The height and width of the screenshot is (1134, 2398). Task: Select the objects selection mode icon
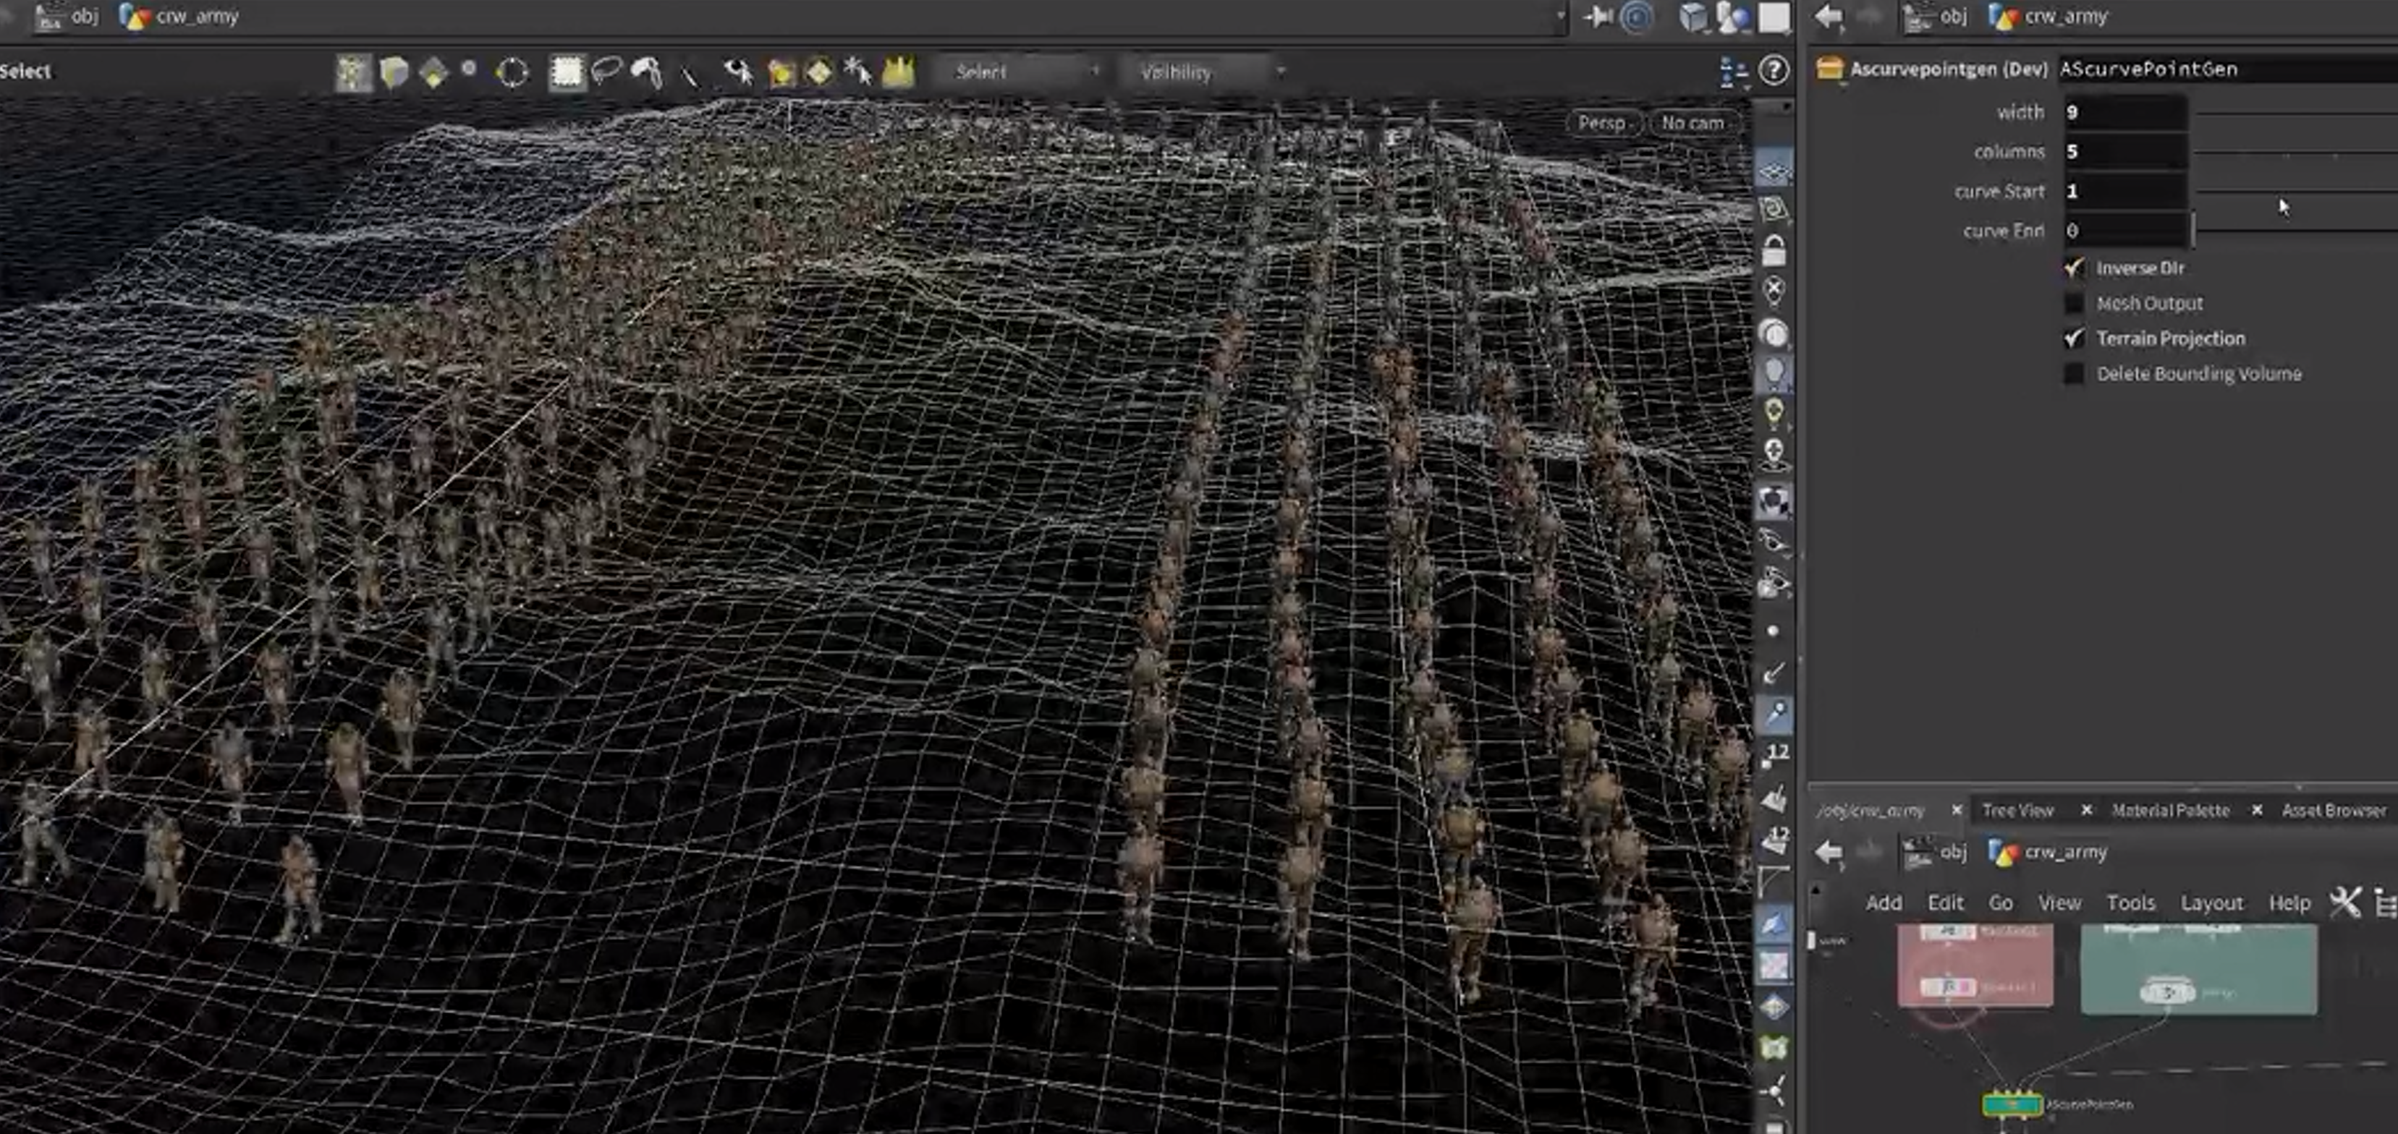pos(354,72)
